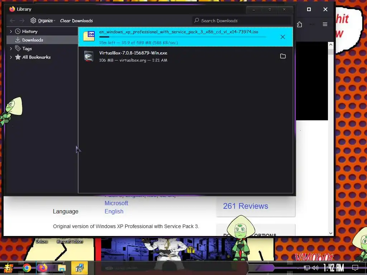Open Warcraft Edition desktop shortcut

point(70,241)
